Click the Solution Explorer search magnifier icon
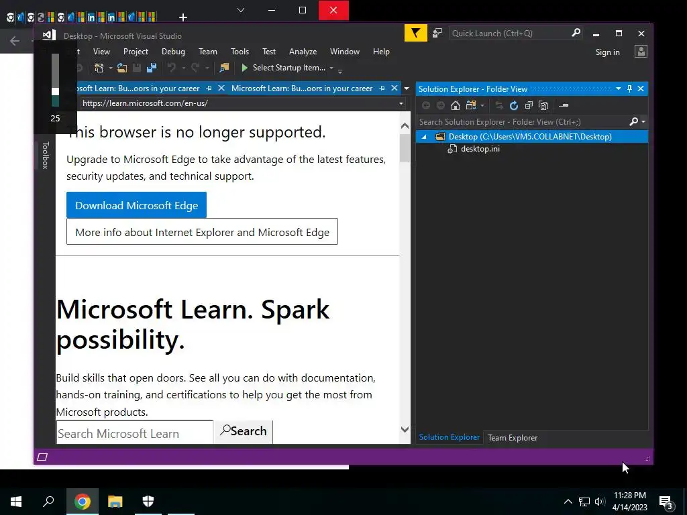The width and height of the screenshot is (687, 515). [x=633, y=122]
